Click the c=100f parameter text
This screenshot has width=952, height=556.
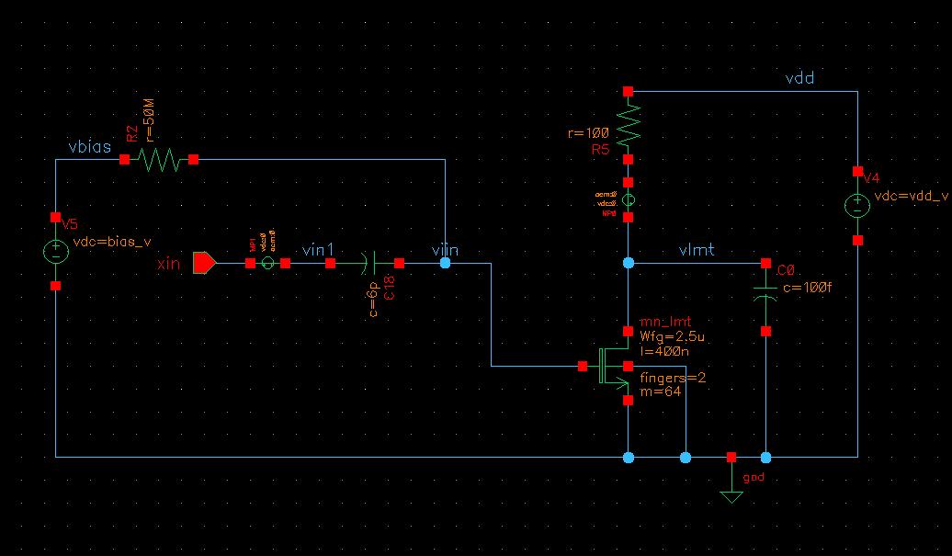(x=808, y=288)
